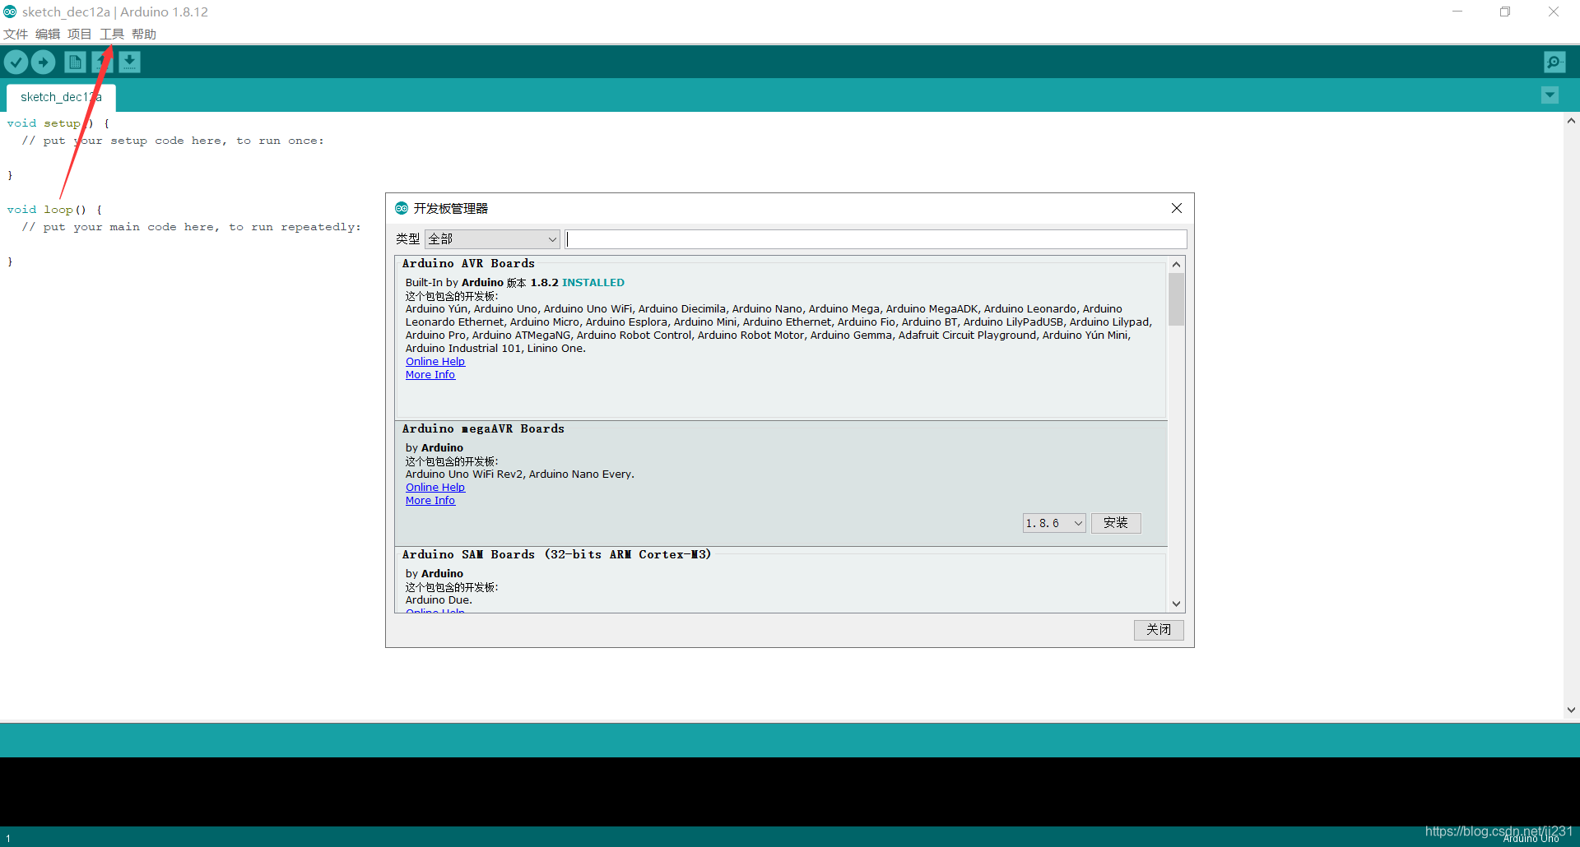Open the 文件 menu
This screenshot has width=1580, height=847.
(16, 34)
